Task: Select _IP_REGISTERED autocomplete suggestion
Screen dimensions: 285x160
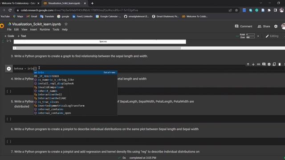Action: [75, 76]
